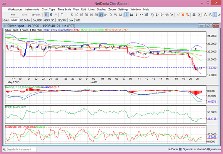Toggle the highlighted icon beside zoom out
Screen dimensions: 223x154
pyautogui.click(x=215, y=15)
